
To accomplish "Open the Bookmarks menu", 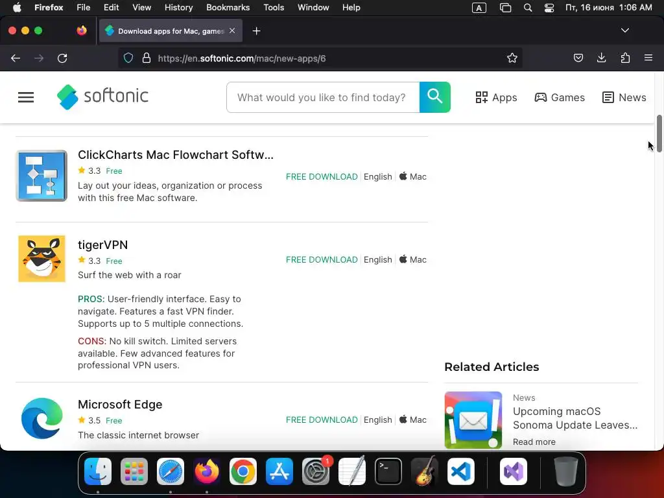I will tap(228, 8).
